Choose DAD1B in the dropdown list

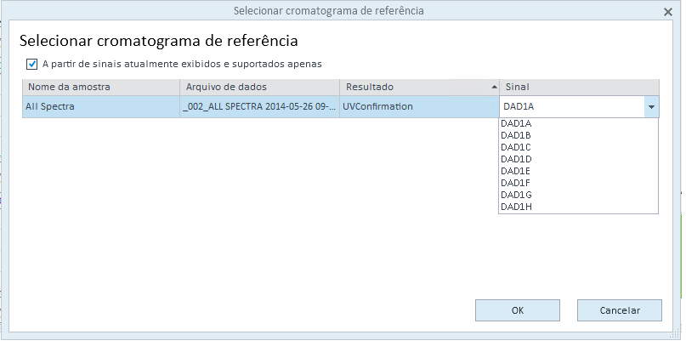click(x=578, y=136)
